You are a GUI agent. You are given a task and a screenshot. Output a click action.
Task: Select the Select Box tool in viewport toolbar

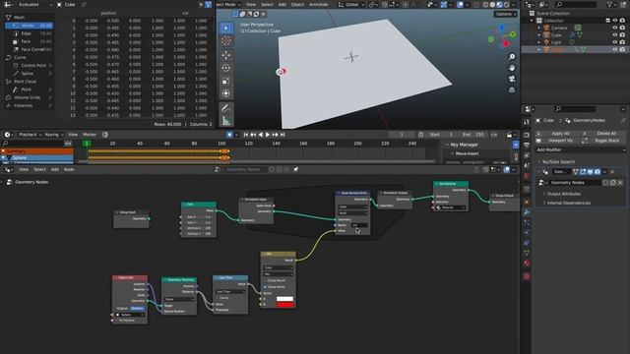[x=225, y=29]
